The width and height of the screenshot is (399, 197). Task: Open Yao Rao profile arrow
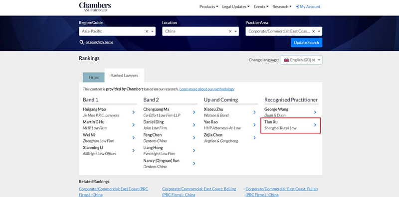[254, 125]
